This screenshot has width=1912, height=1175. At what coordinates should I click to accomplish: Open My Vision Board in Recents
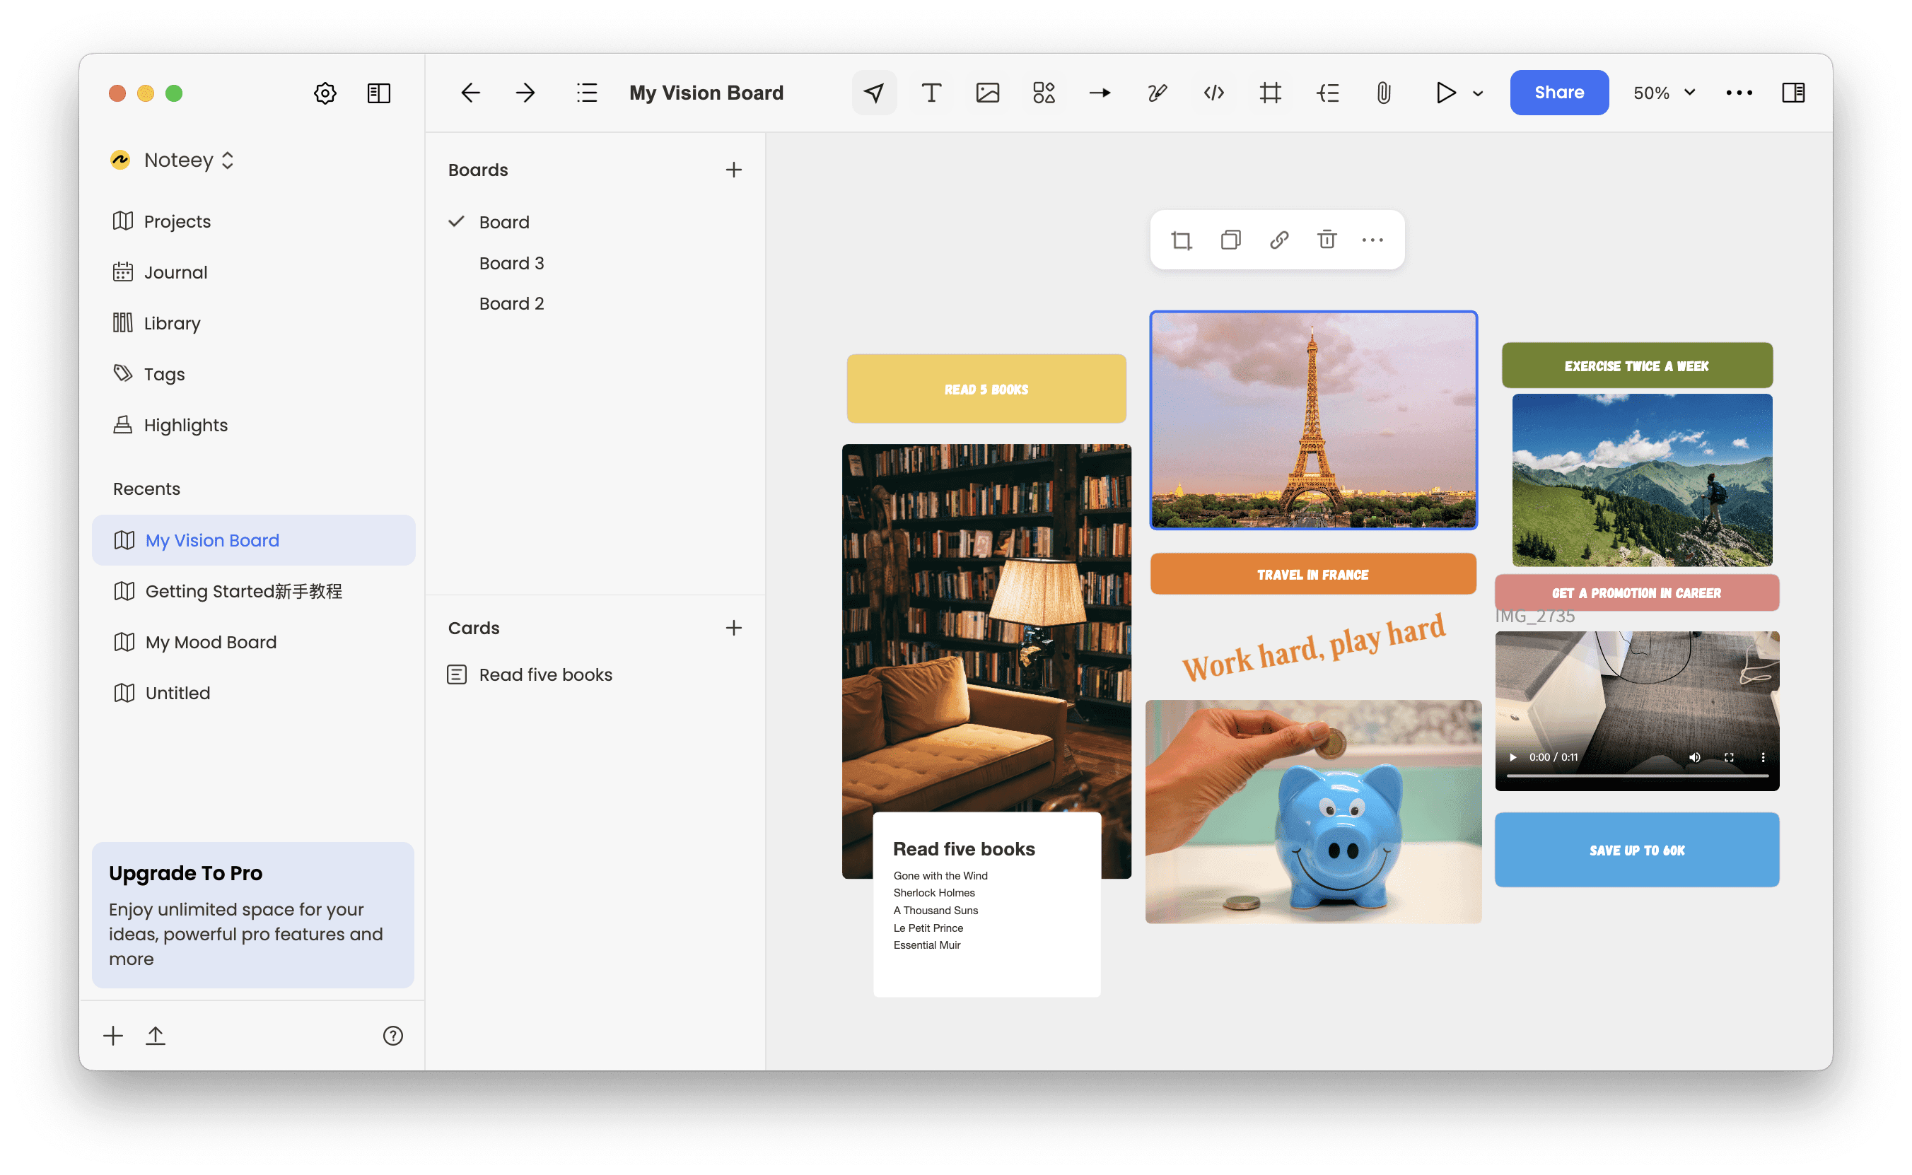click(x=253, y=540)
